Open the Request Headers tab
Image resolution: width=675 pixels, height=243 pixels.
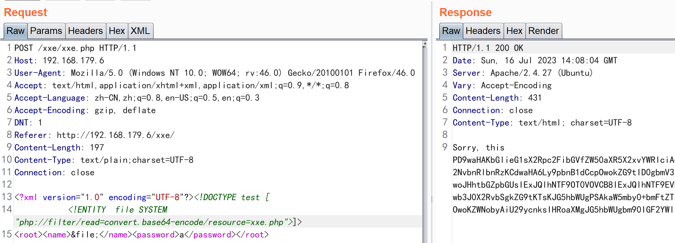click(x=86, y=31)
